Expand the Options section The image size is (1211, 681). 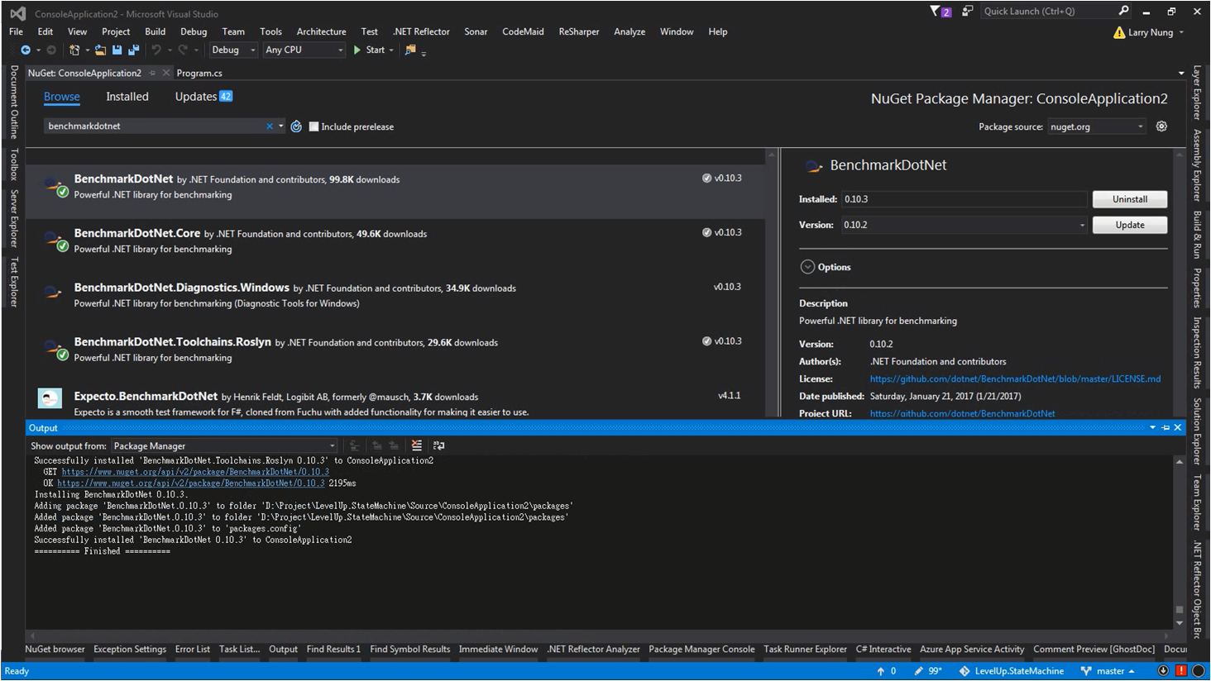[807, 267]
